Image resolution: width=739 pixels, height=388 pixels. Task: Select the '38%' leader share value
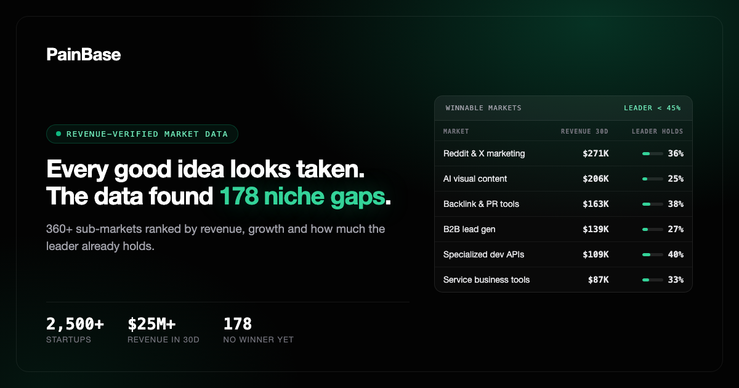[676, 204]
